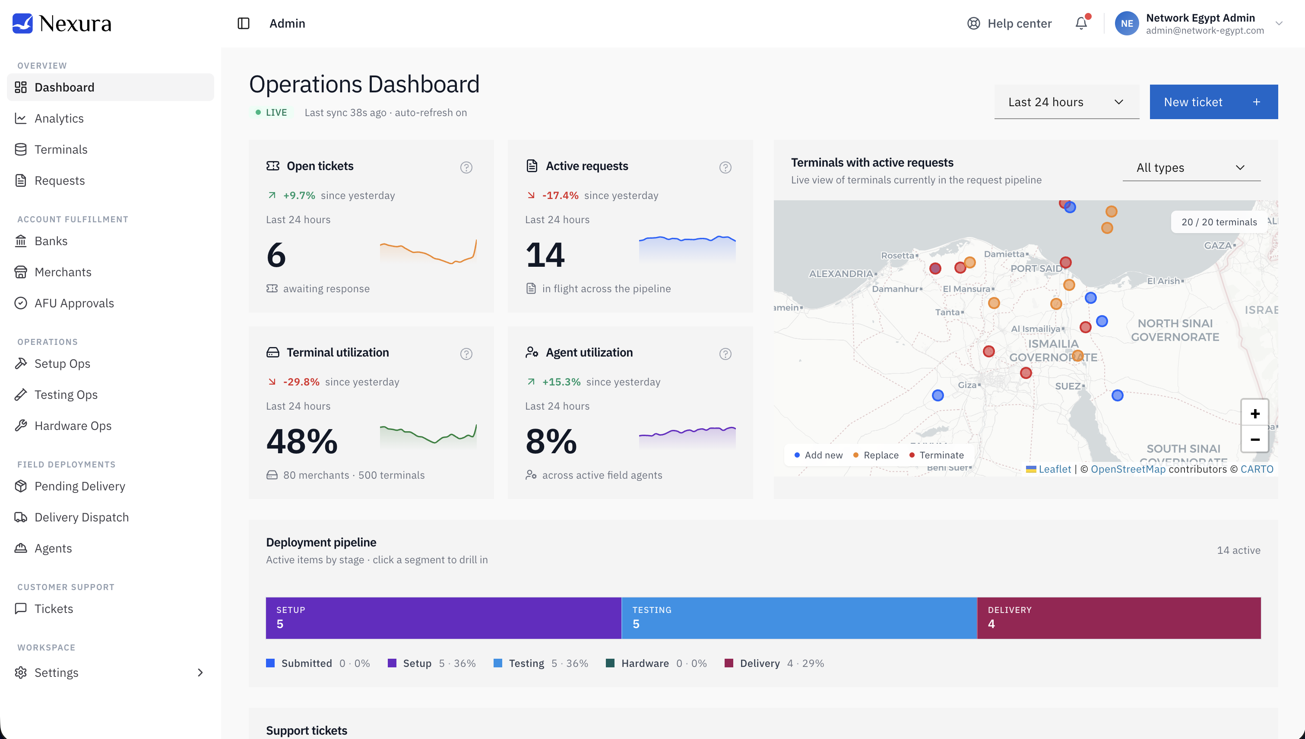
Task: Click the Testing segment of pipeline bar
Action: pyautogui.click(x=799, y=618)
